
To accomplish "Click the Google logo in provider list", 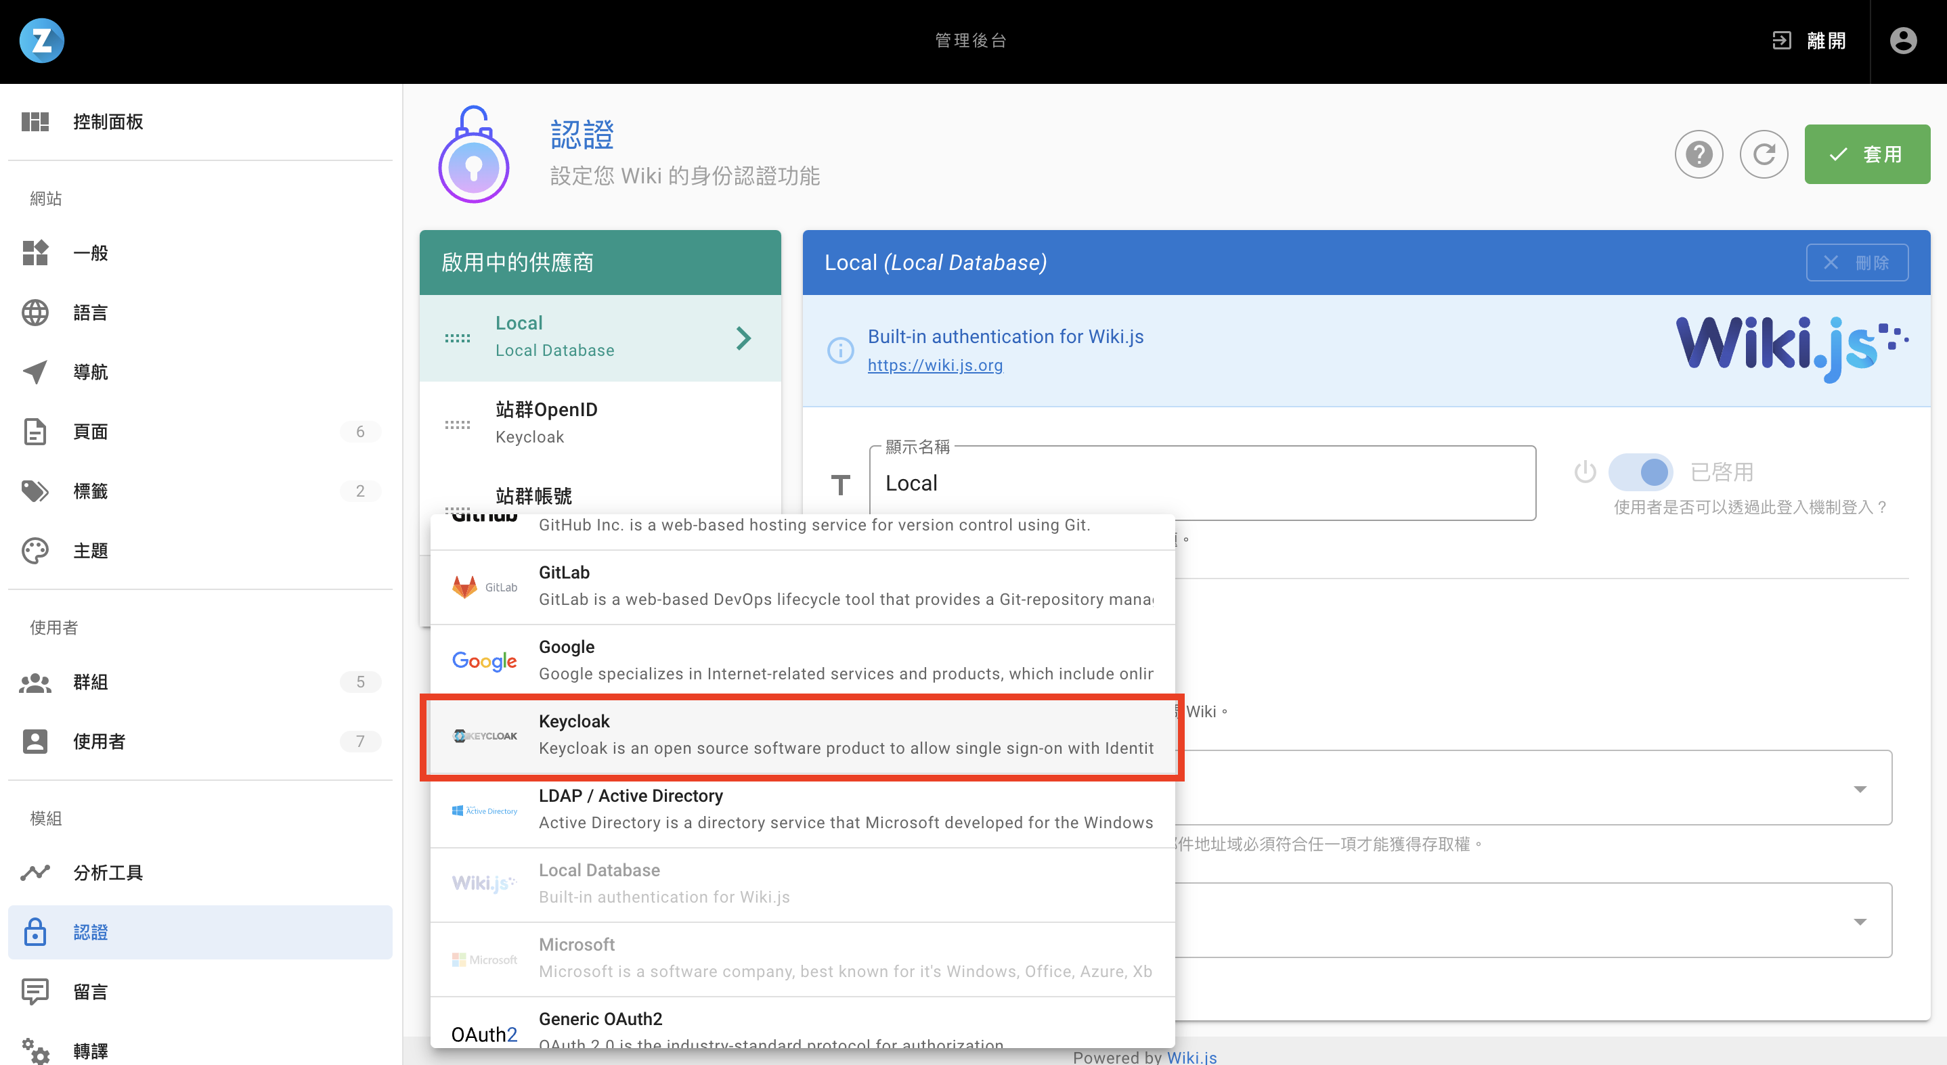I will click(484, 661).
